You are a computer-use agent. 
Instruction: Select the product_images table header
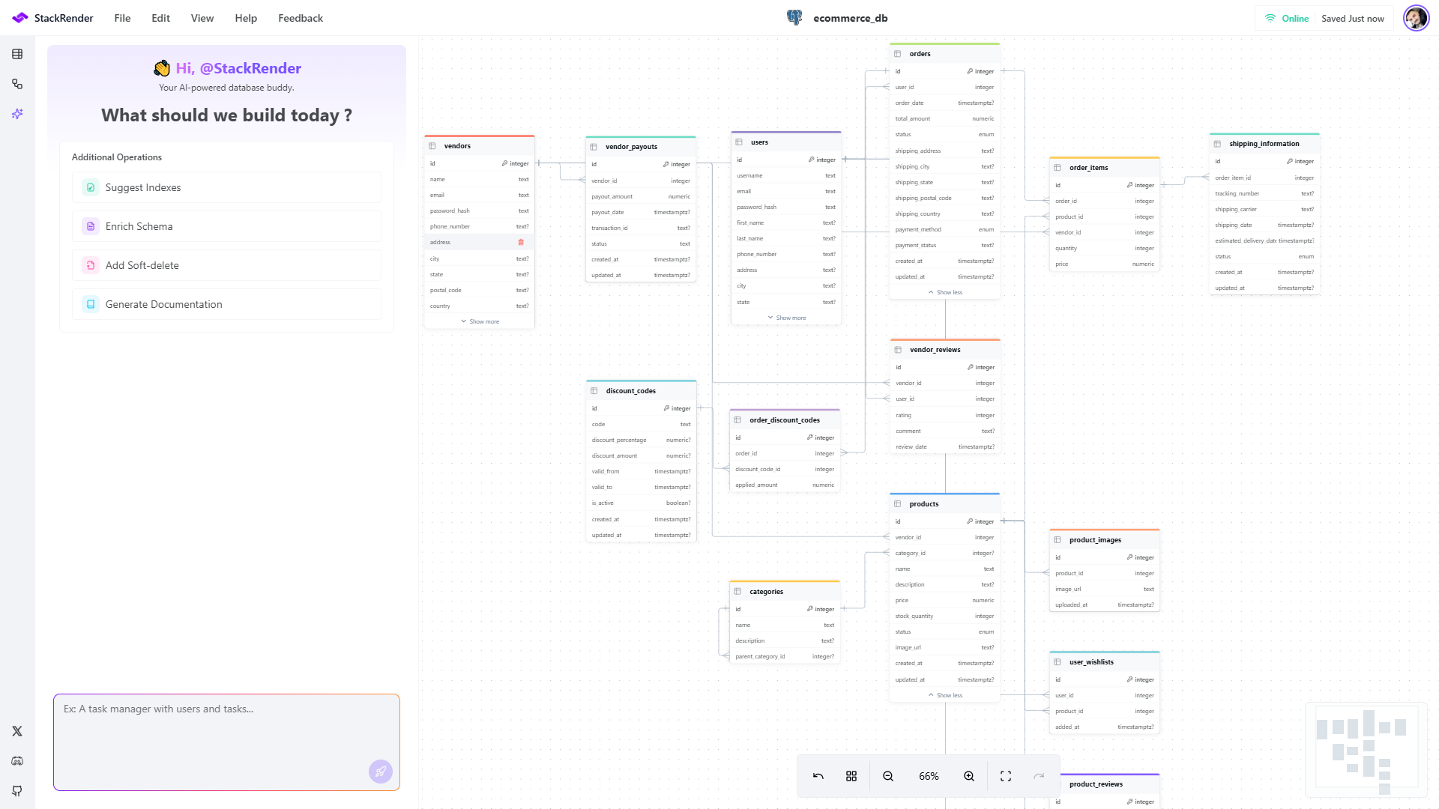[1105, 540]
